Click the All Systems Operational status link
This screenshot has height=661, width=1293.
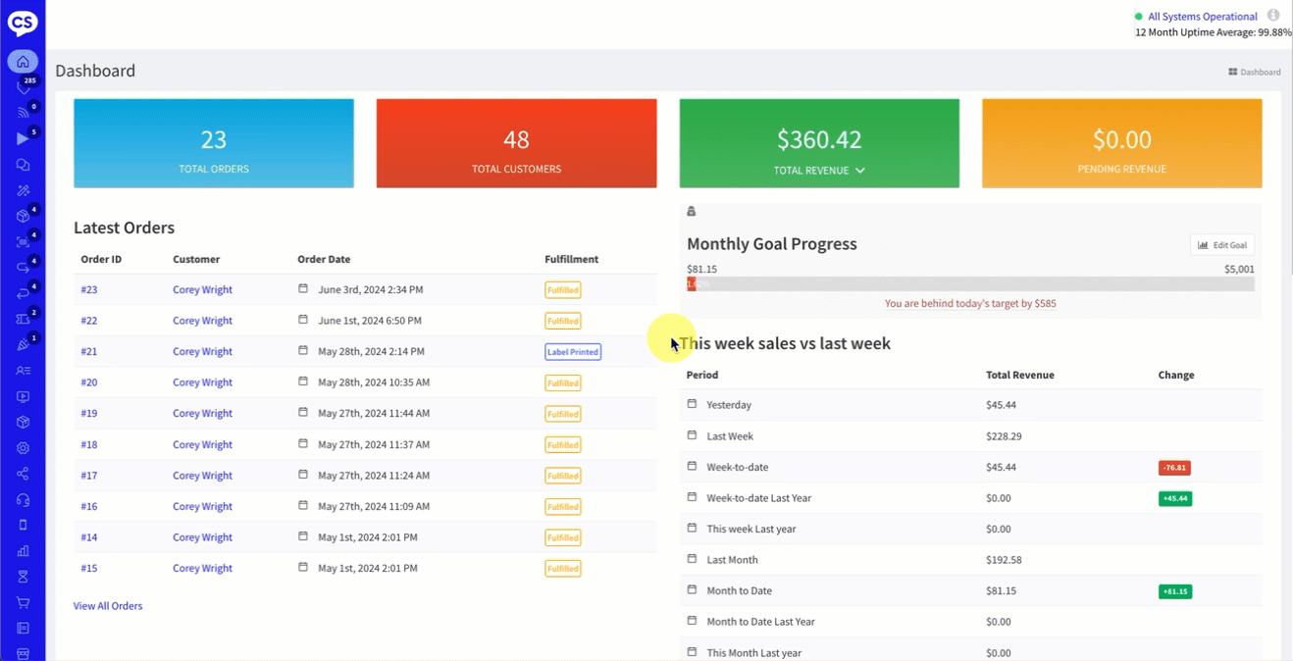pos(1202,17)
